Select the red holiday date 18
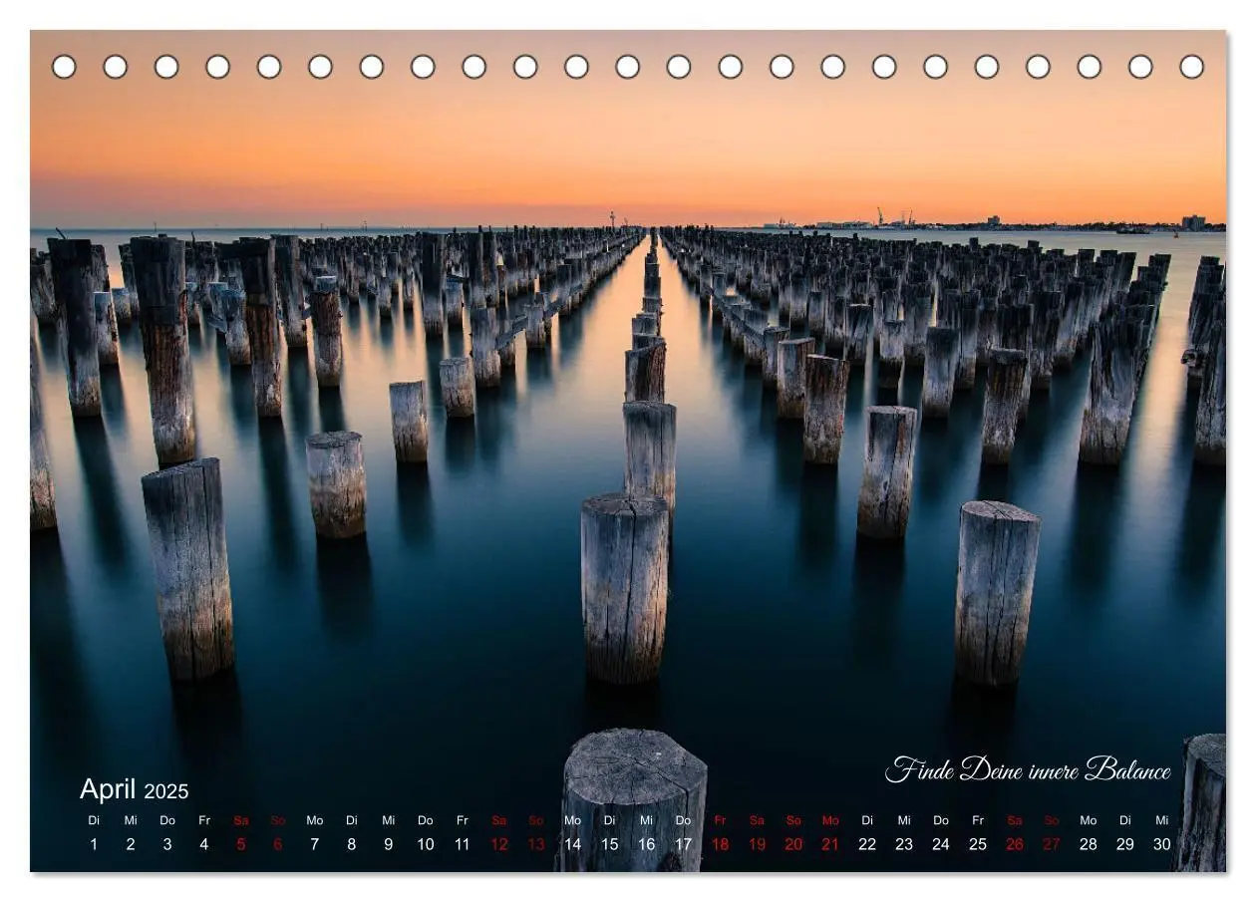 click(720, 844)
